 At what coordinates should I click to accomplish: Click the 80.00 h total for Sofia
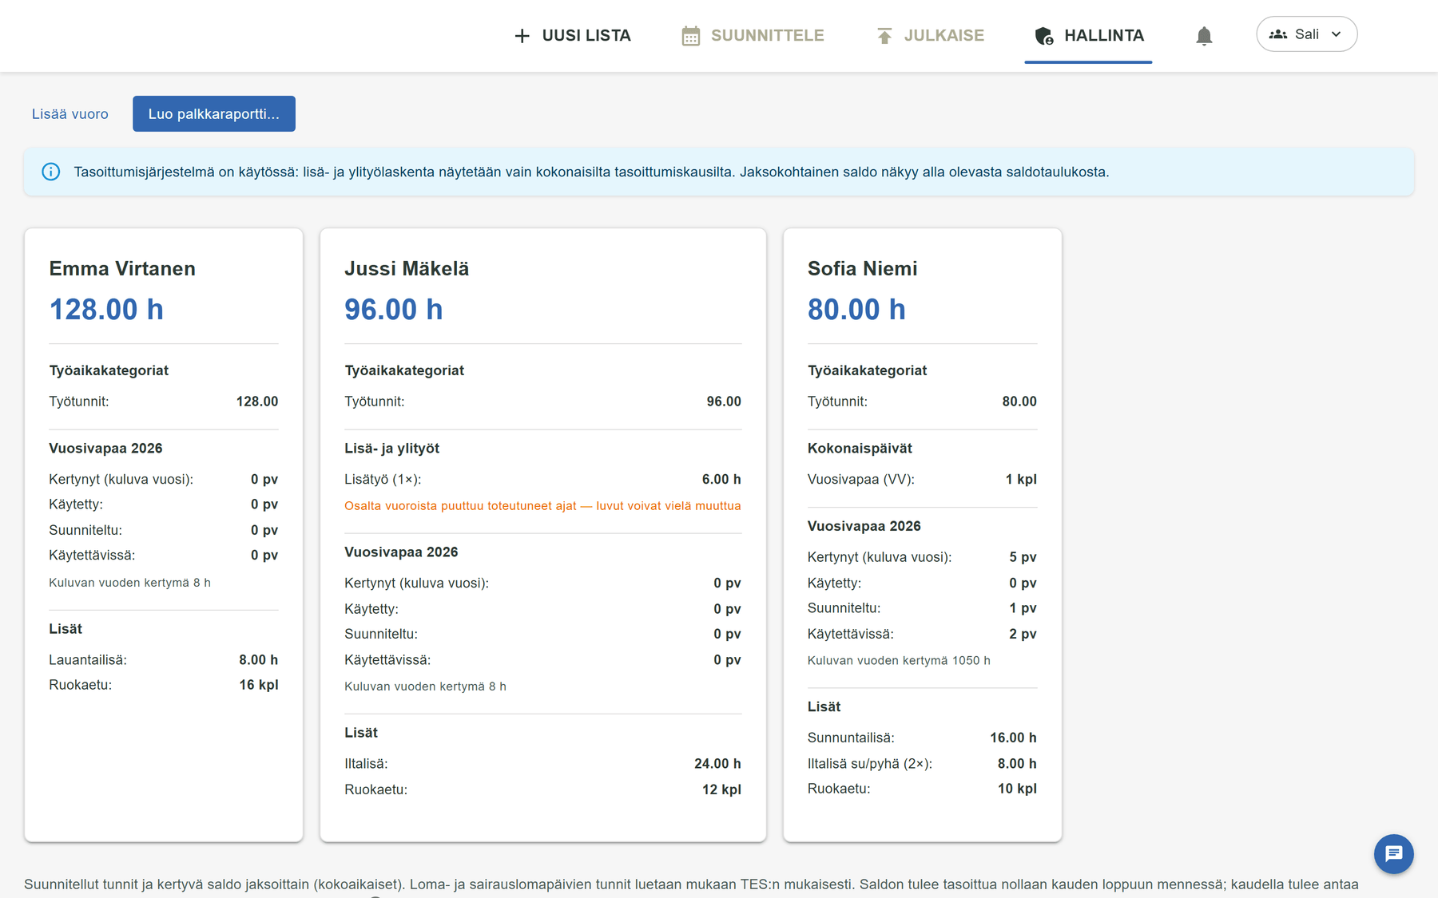(856, 310)
